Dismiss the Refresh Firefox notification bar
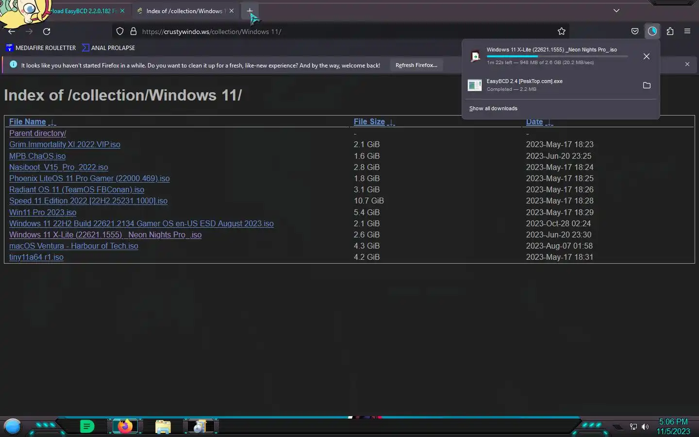Viewport: 699px width, 437px height. (687, 64)
